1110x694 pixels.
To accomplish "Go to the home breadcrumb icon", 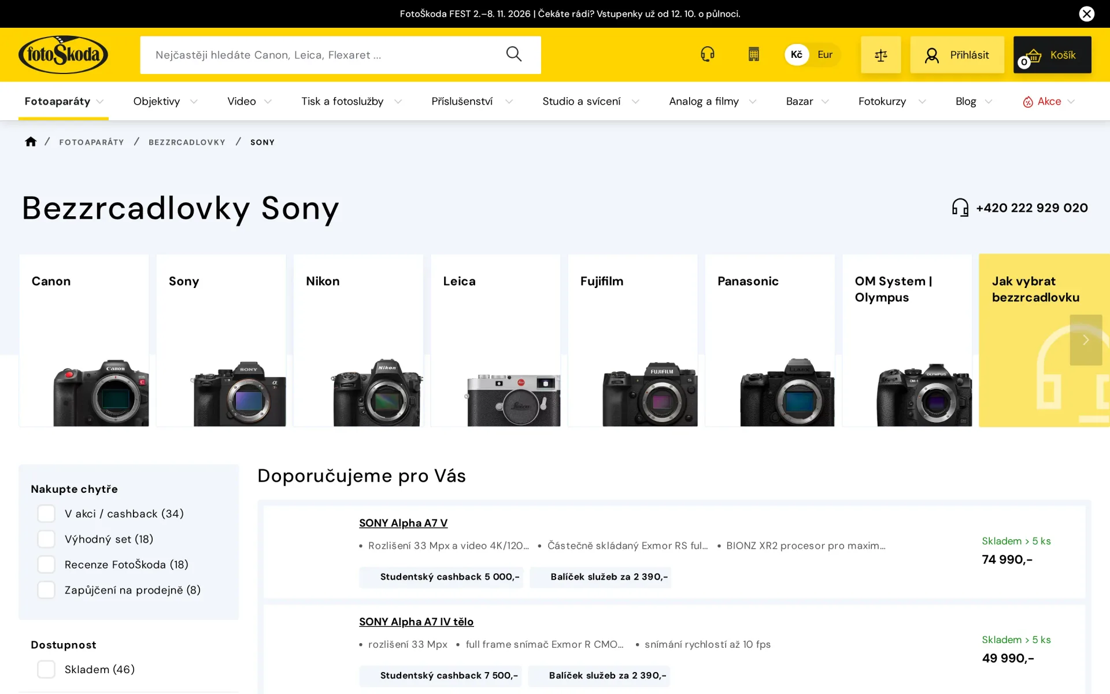I will 31,142.
